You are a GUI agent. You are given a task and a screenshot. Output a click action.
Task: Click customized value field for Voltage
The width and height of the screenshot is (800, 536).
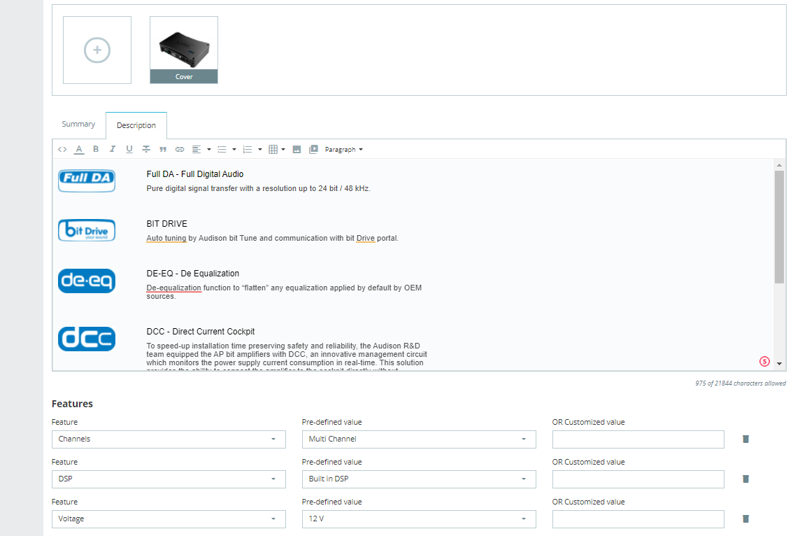coord(638,519)
